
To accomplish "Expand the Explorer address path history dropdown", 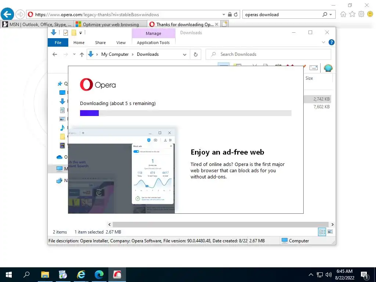I will coord(185,54).
